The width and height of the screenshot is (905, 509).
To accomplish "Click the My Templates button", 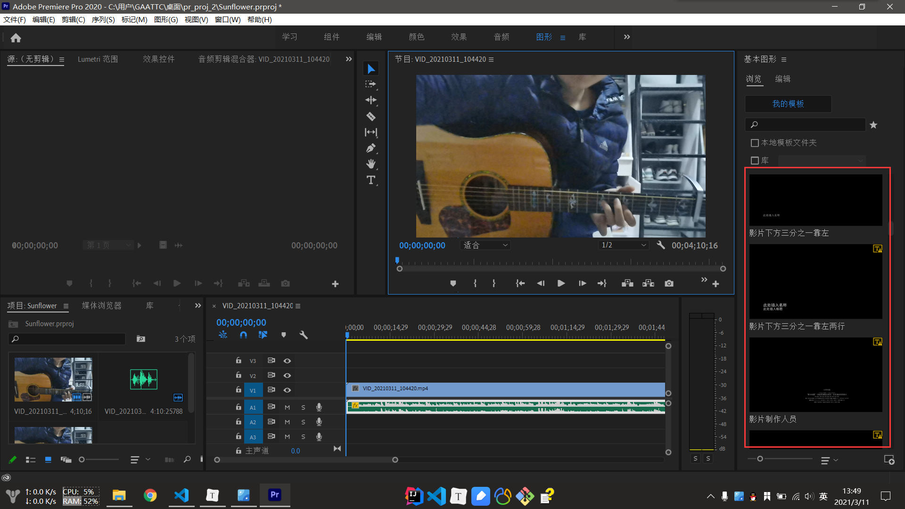I will click(x=788, y=104).
